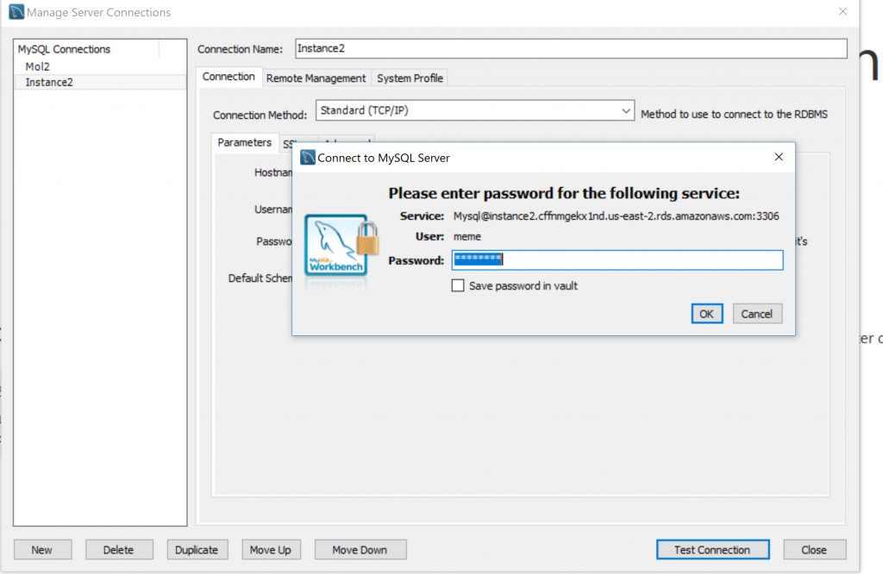Screen dimensions: 883x574
Task: Cancel the password prompt
Action: pyautogui.click(x=757, y=314)
